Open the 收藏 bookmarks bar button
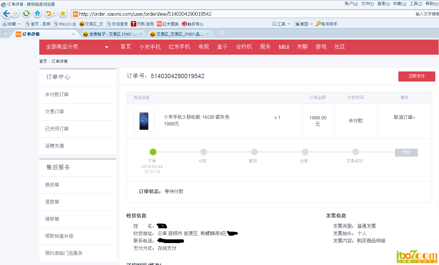Viewport: 439px width, 265px height. point(9,24)
